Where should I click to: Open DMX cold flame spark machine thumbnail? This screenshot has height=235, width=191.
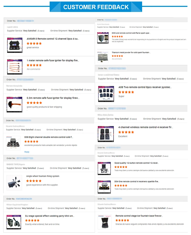[x=103, y=38]
